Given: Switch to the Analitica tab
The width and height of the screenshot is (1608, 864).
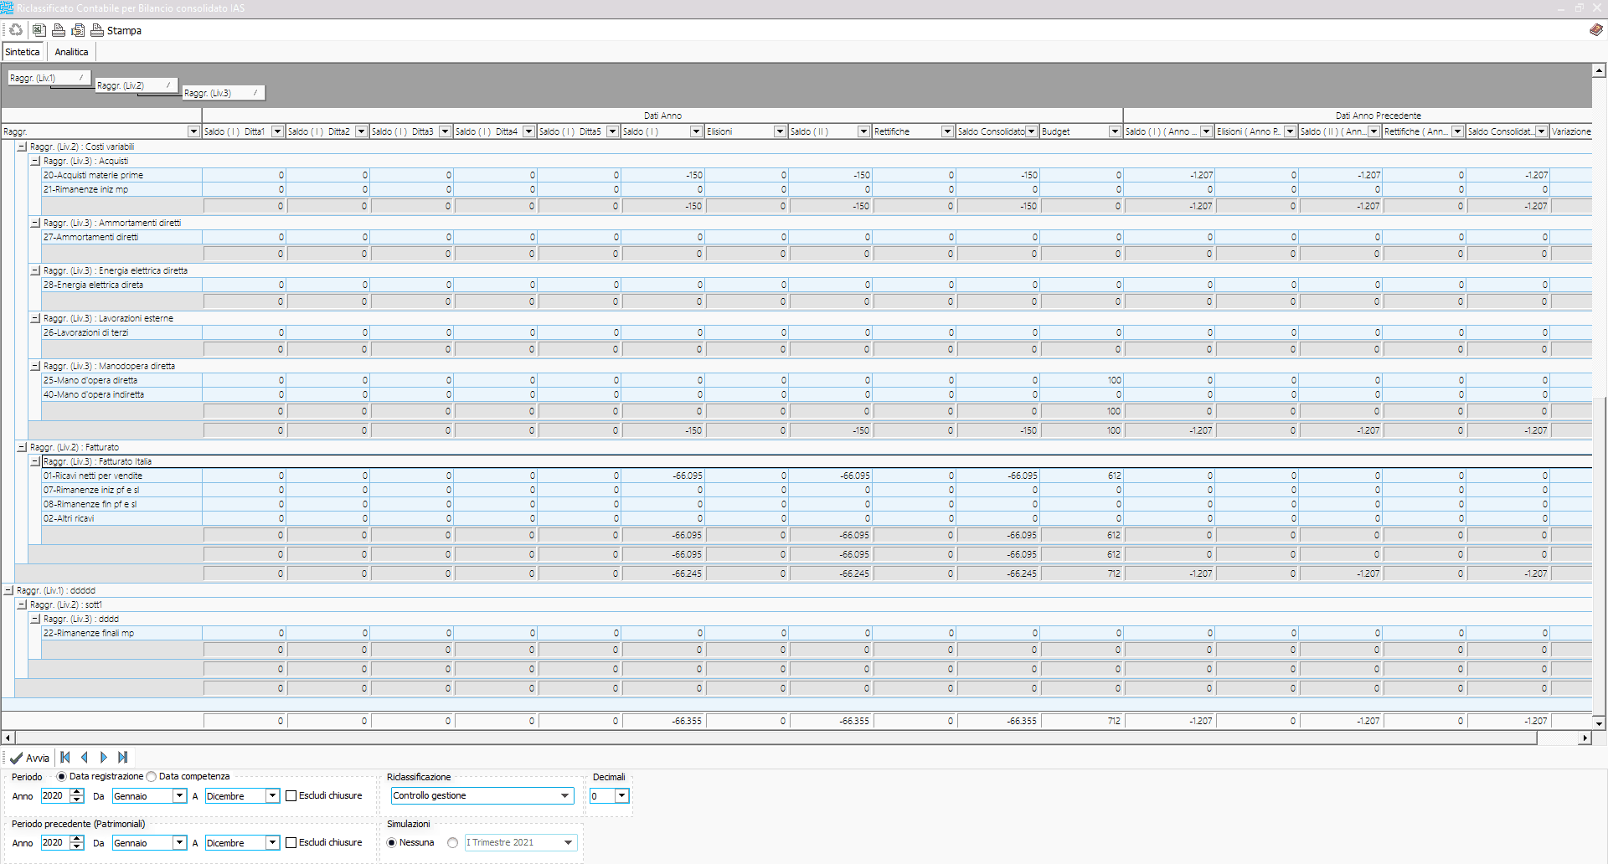Looking at the screenshot, I should (72, 52).
